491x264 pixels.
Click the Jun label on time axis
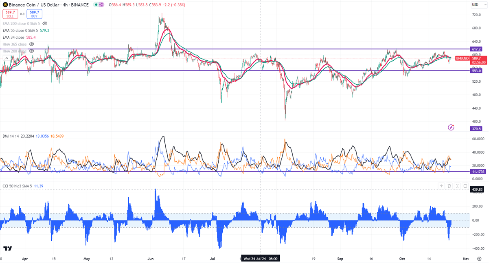[x=151, y=259]
